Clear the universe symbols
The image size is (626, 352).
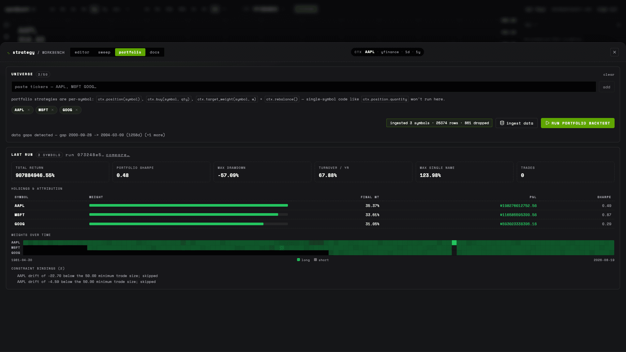coord(608,75)
